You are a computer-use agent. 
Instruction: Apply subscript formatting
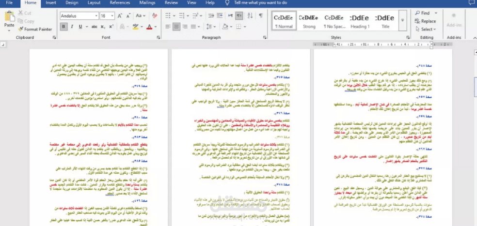tap(102, 27)
